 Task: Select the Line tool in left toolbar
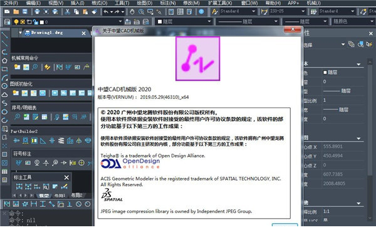point(4,35)
